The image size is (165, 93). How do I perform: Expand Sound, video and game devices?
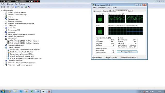(x=4, y=24)
